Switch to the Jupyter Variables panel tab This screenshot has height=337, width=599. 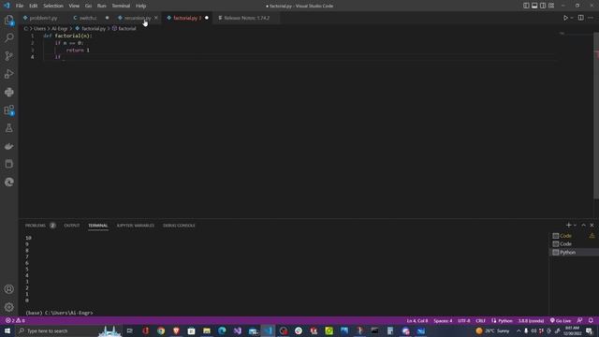(136, 226)
